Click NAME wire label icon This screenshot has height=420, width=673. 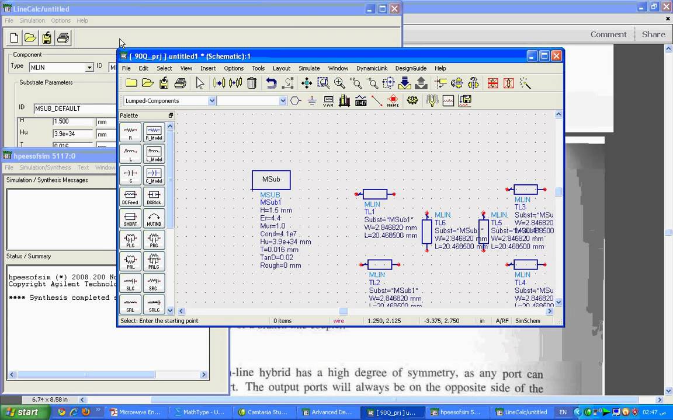(x=393, y=101)
